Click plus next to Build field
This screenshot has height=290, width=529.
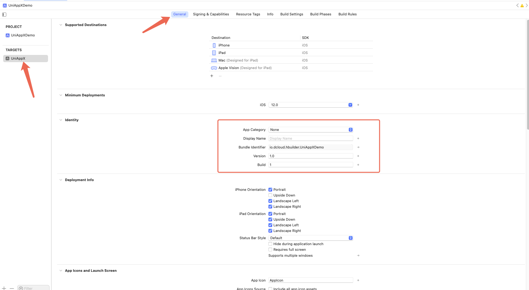click(358, 165)
